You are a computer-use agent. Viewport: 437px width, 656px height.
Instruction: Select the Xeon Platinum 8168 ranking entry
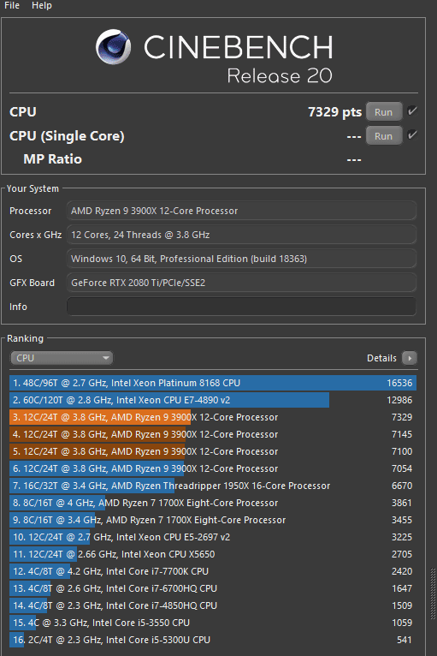pyautogui.click(x=213, y=383)
